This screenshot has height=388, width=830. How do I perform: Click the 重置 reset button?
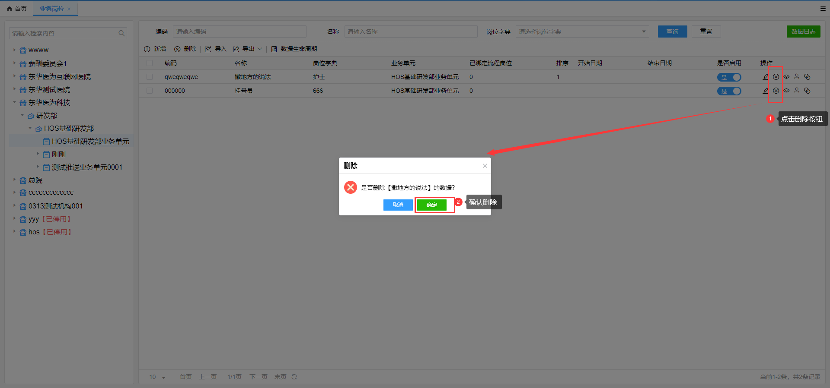point(706,32)
